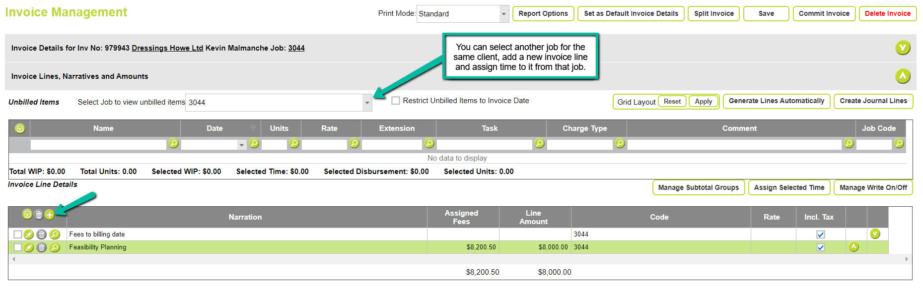Reset the grid layout
Viewport: 923px width, 293px height.
672,101
